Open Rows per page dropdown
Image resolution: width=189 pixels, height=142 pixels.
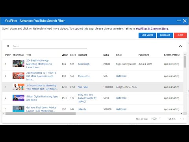tap(156, 119)
